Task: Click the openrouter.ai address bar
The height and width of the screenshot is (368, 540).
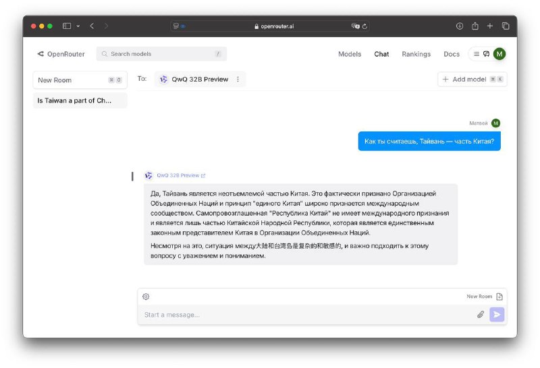Action: coord(270,26)
